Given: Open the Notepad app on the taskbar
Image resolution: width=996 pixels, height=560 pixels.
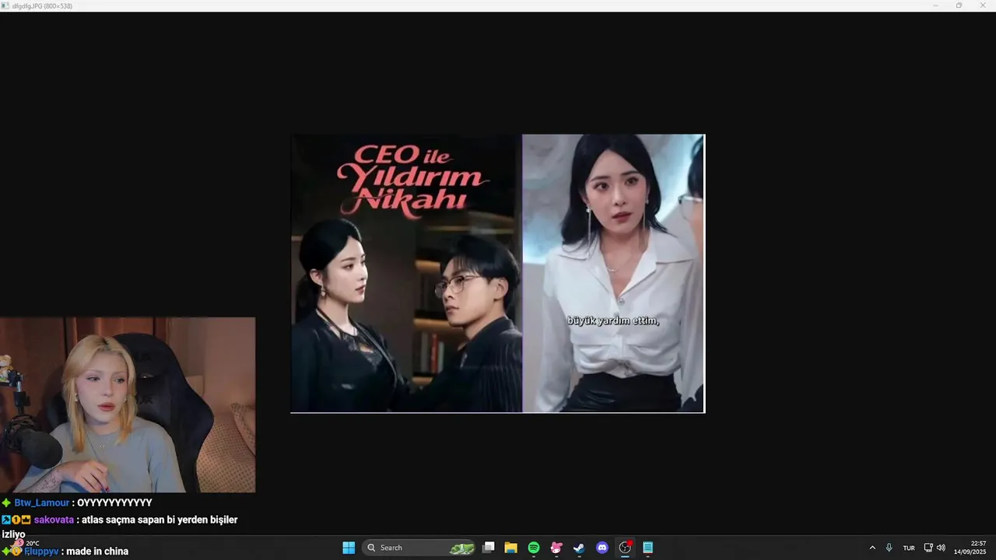Looking at the screenshot, I should coord(647,548).
